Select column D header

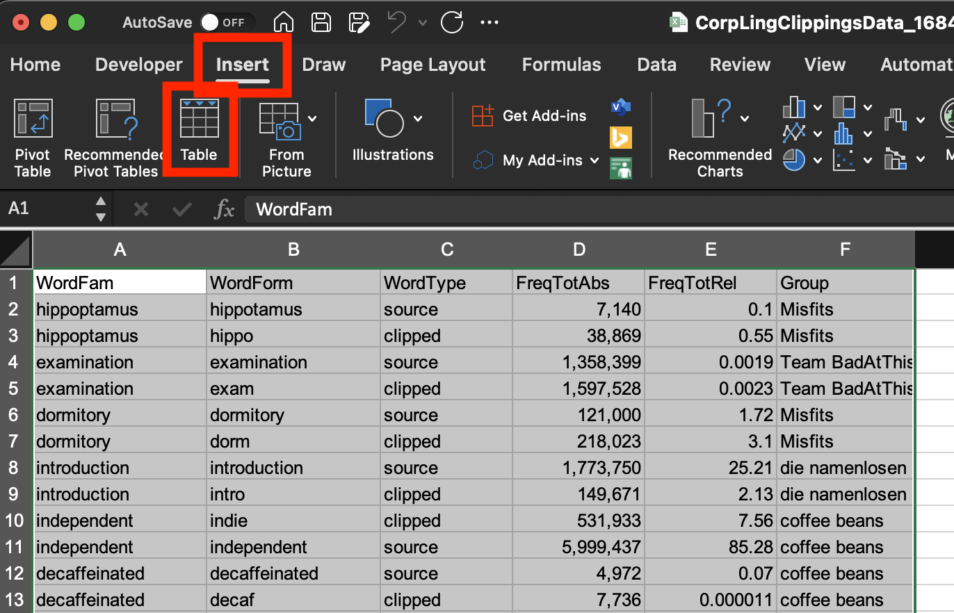click(x=579, y=250)
